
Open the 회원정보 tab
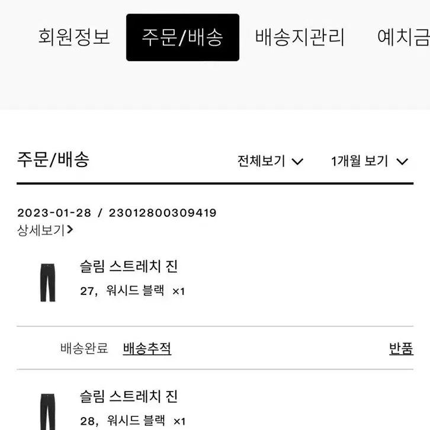click(x=74, y=37)
